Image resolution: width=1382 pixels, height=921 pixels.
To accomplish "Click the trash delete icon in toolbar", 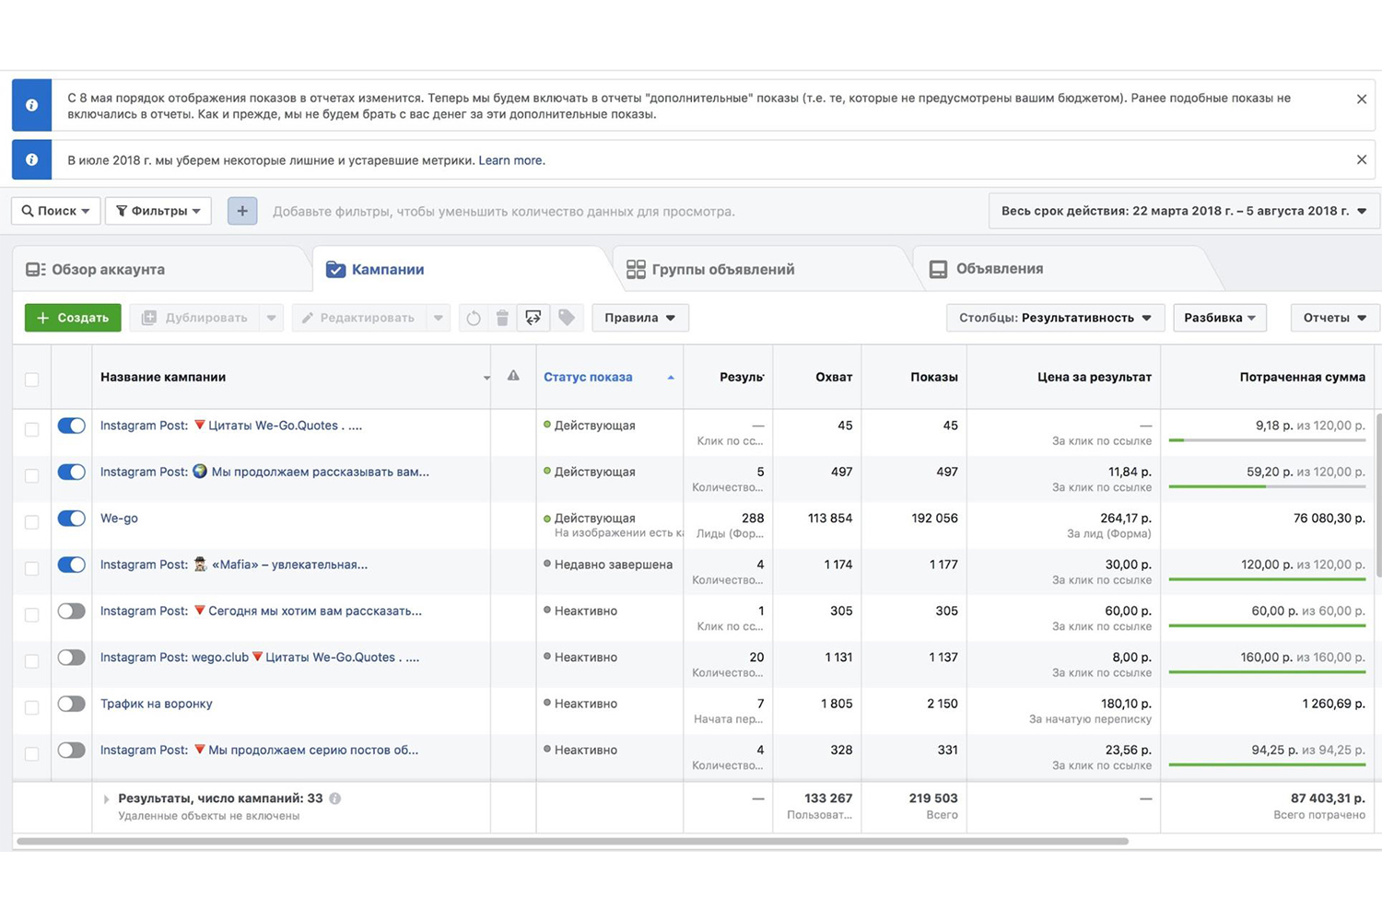I will 502,318.
